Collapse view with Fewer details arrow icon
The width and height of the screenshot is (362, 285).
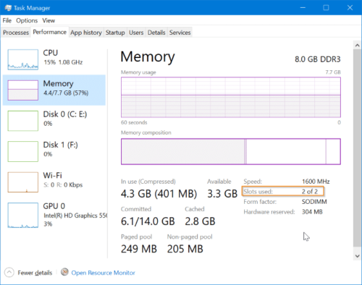point(9,273)
